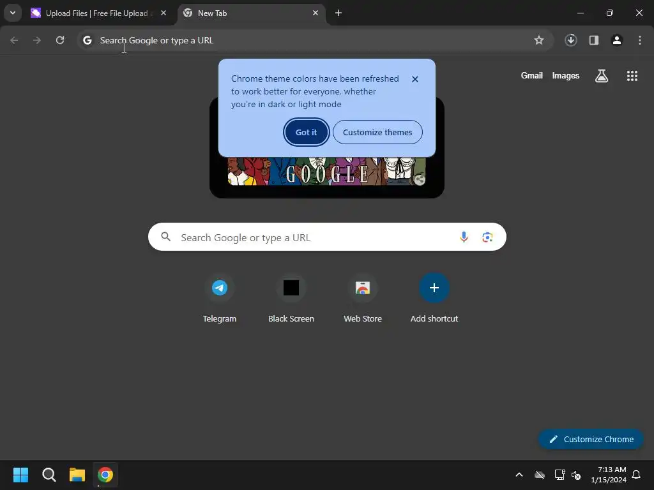Click the Google doodle image

pos(326,171)
